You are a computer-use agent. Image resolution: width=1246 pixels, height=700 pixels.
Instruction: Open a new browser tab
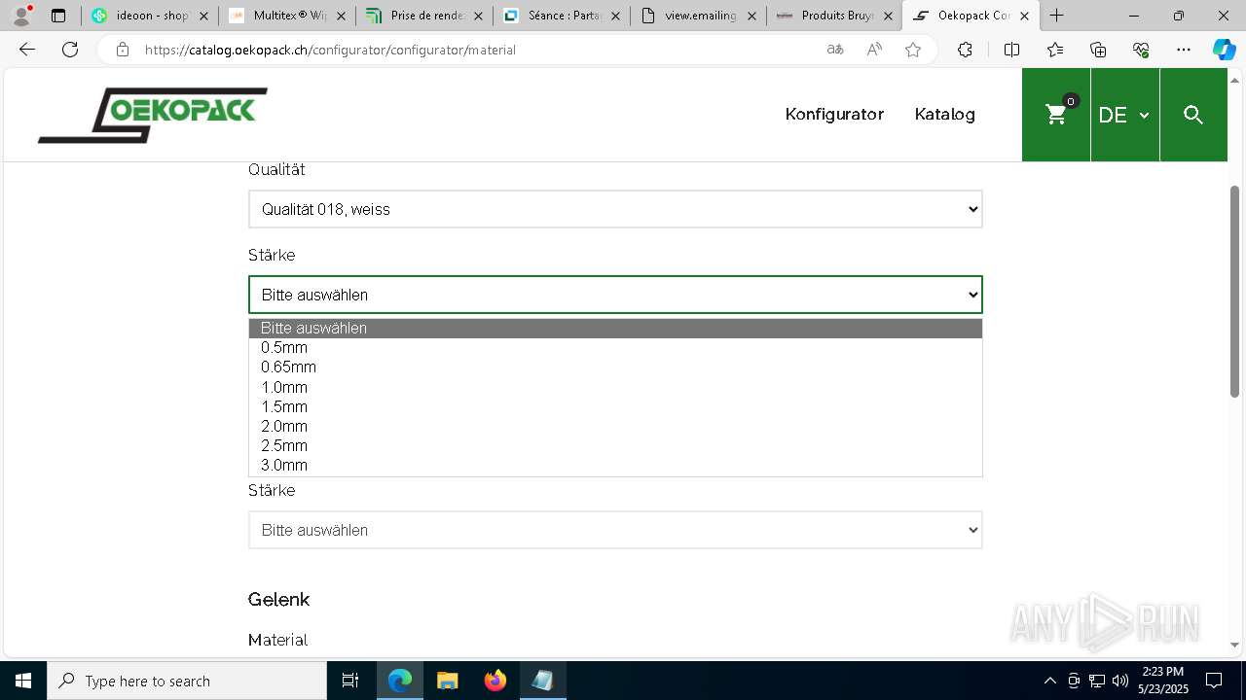tap(1057, 16)
